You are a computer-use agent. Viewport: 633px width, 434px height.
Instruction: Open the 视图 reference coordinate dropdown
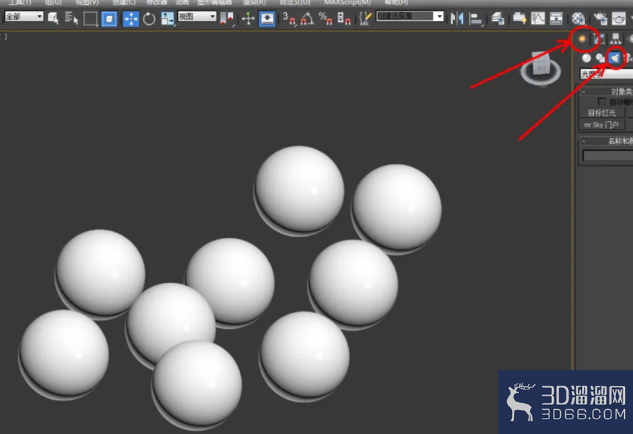coord(197,17)
